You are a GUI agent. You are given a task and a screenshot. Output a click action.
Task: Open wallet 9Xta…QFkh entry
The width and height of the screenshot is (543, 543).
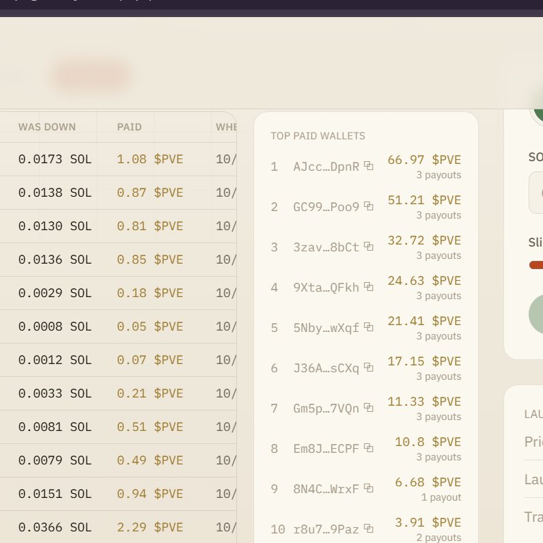coord(326,288)
